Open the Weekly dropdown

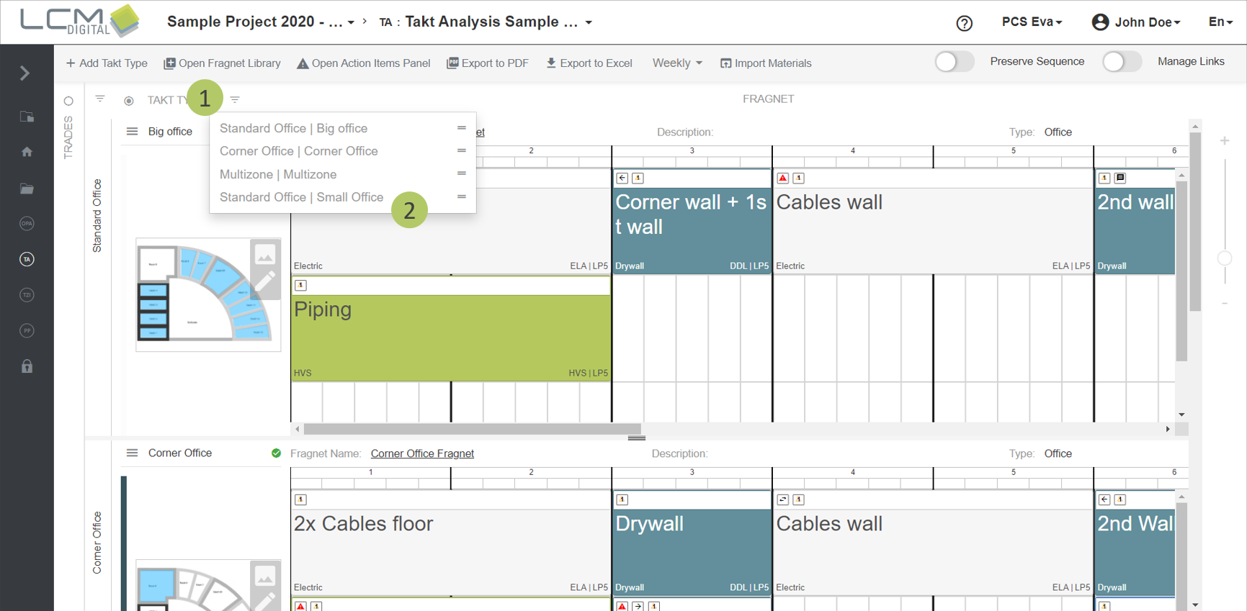[676, 63]
